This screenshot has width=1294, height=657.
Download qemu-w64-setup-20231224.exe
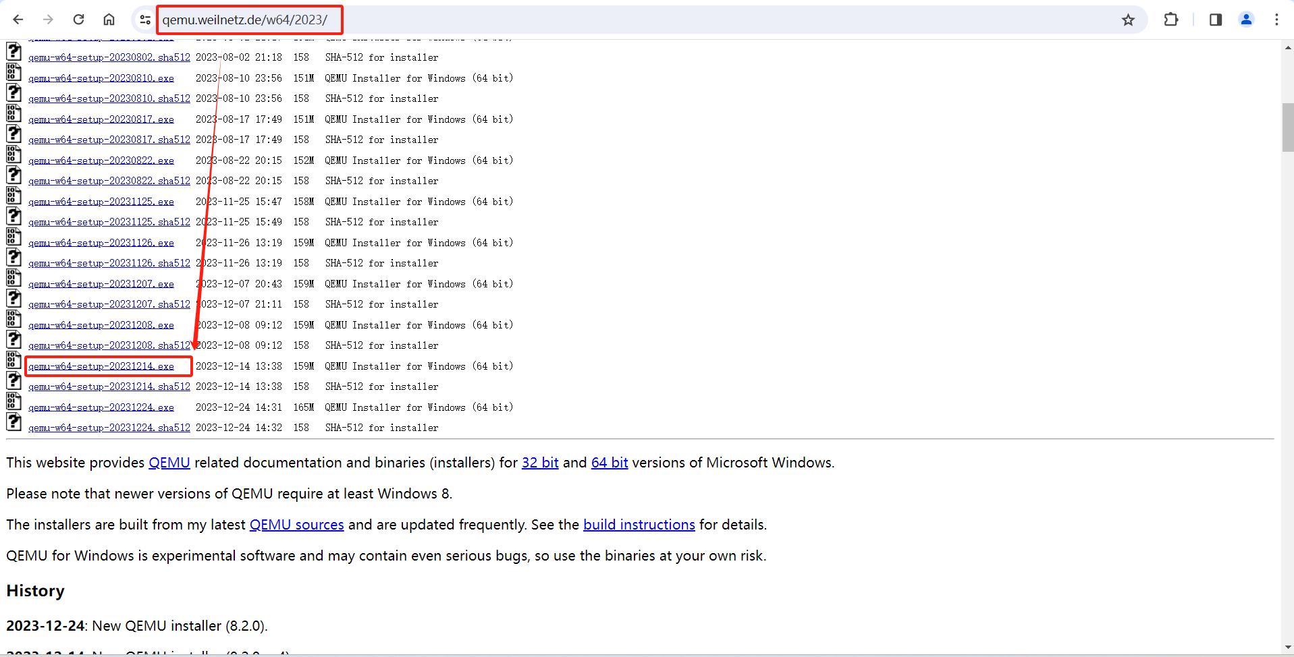click(101, 407)
